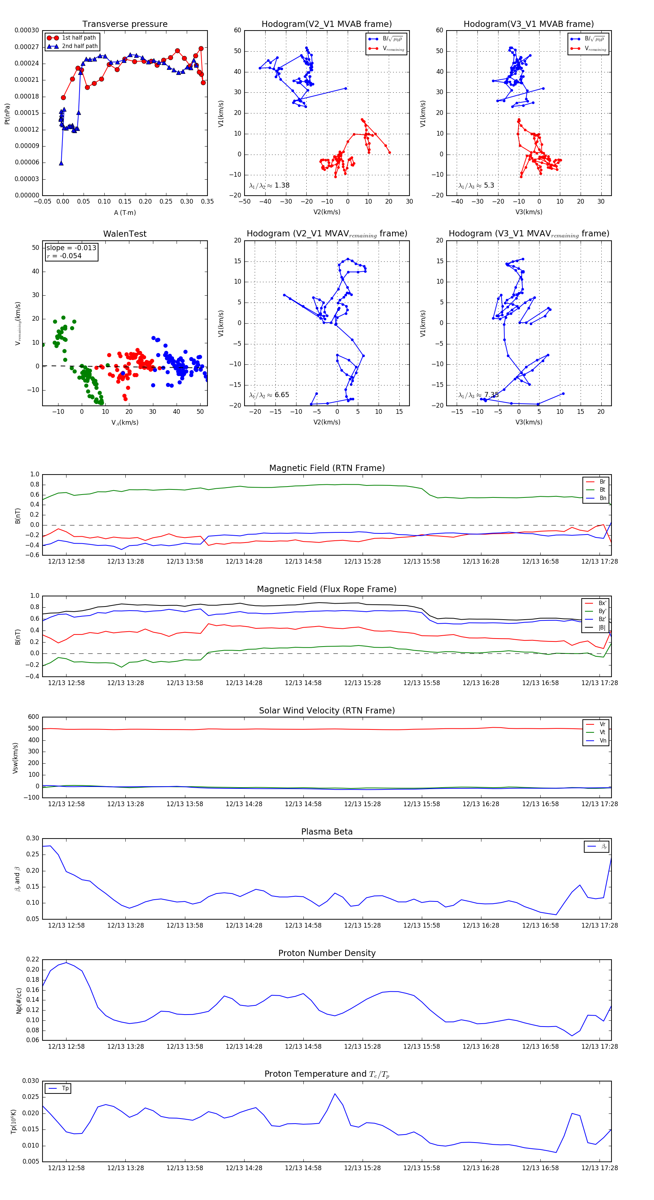Select the '1st half path' legend entry

(x=72, y=38)
